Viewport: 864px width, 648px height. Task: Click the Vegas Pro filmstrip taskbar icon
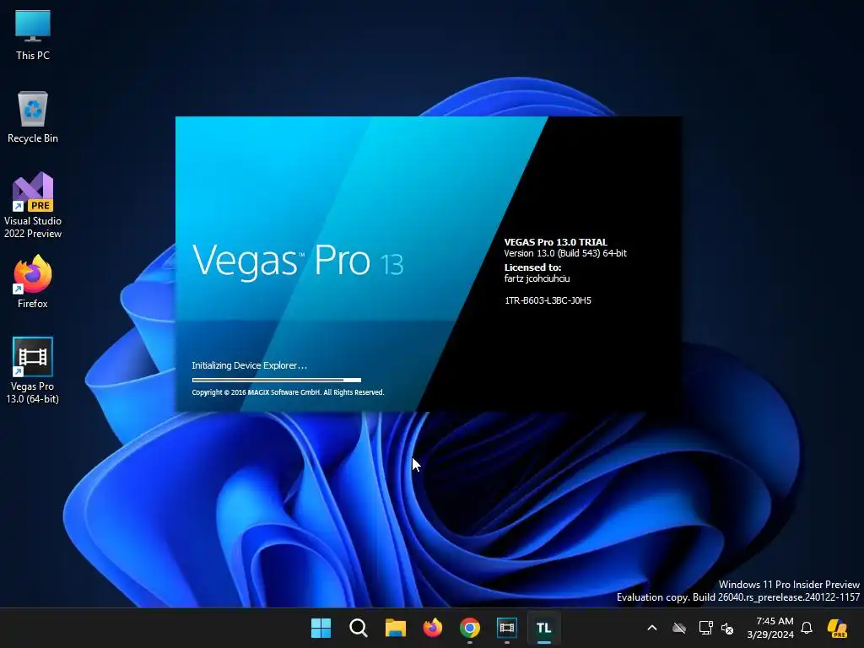click(x=506, y=628)
